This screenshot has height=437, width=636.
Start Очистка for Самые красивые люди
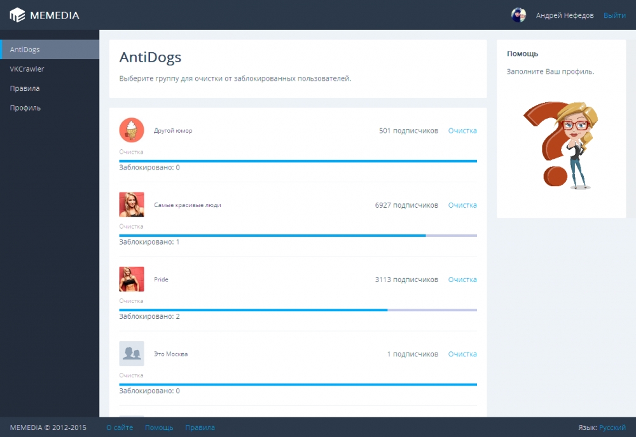coord(462,205)
